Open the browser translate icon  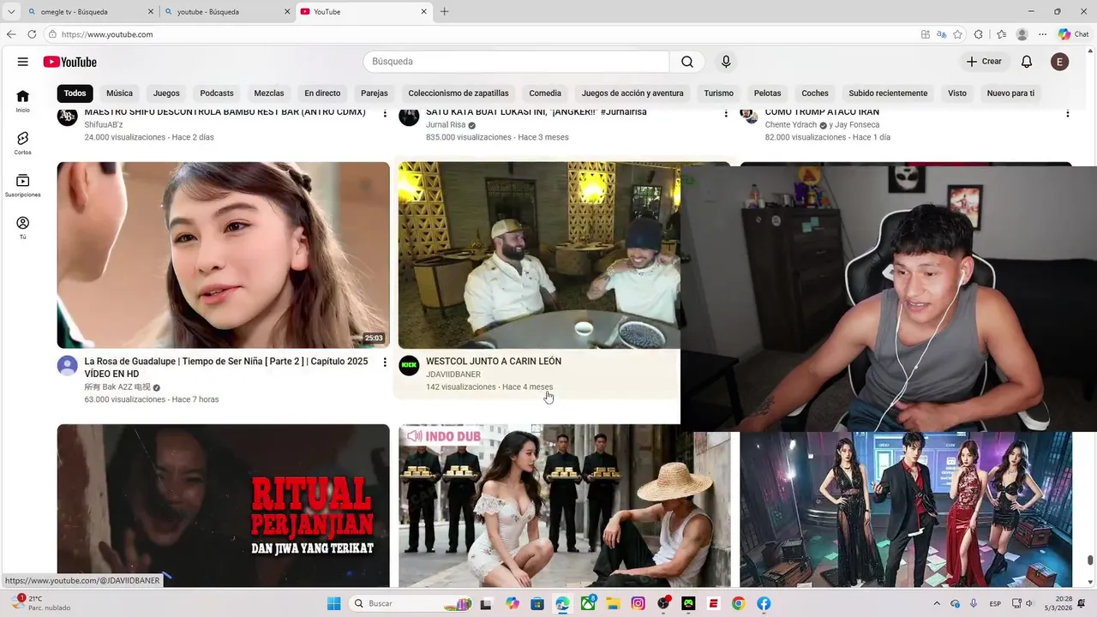[x=941, y=34]
